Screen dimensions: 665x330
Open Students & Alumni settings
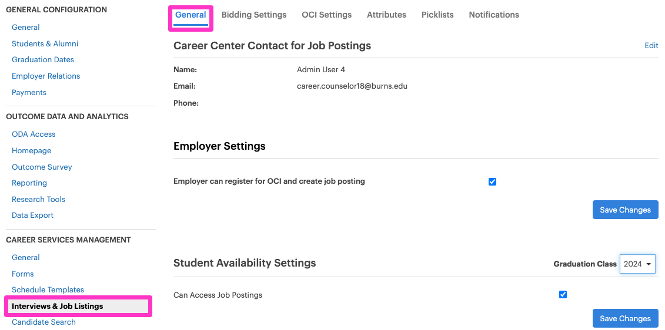coord(45,43)
